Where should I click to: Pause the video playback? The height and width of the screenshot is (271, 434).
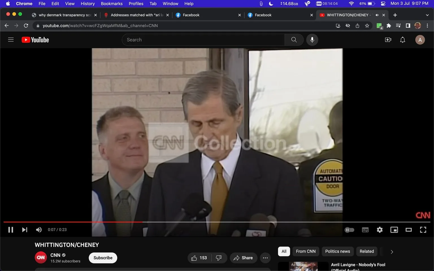tap(11, 230)
